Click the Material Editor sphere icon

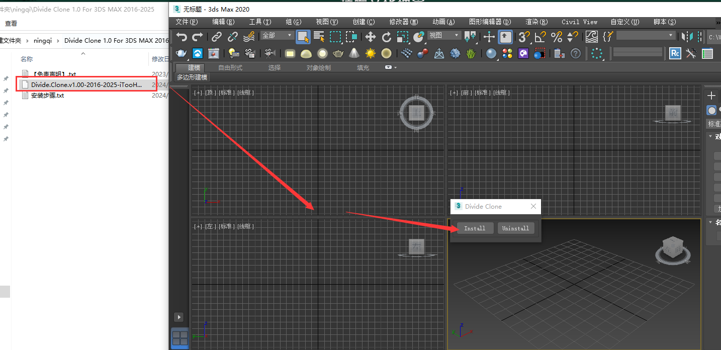pyautogui.click(x=491, y=52)
